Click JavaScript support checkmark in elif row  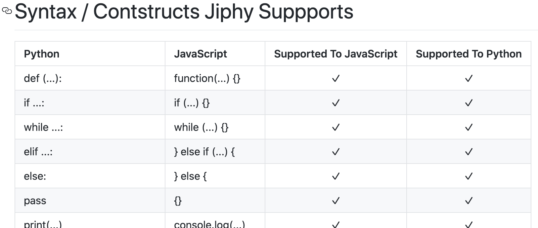[x=336, y=152]
